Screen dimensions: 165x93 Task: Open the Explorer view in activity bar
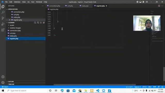tap(3, 6)
